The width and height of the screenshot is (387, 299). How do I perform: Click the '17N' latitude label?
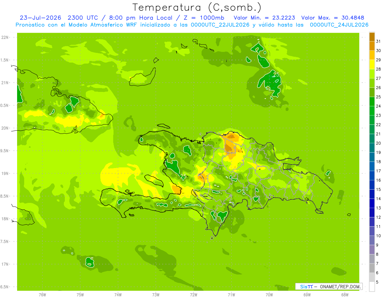pyautogui.click(x=5, y=264)
